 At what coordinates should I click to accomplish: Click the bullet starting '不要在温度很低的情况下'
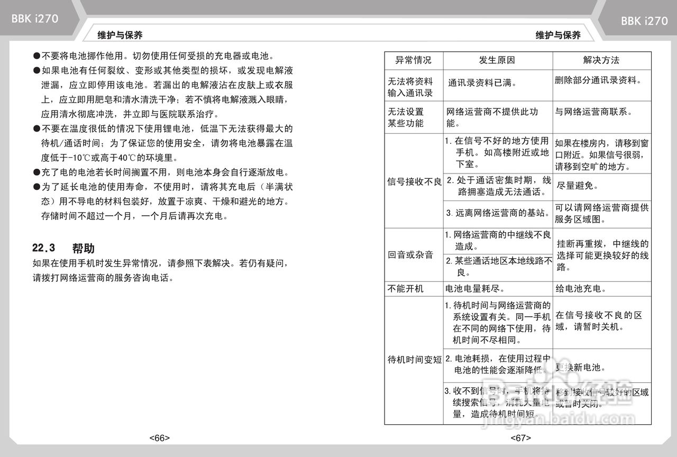(163, 143)
